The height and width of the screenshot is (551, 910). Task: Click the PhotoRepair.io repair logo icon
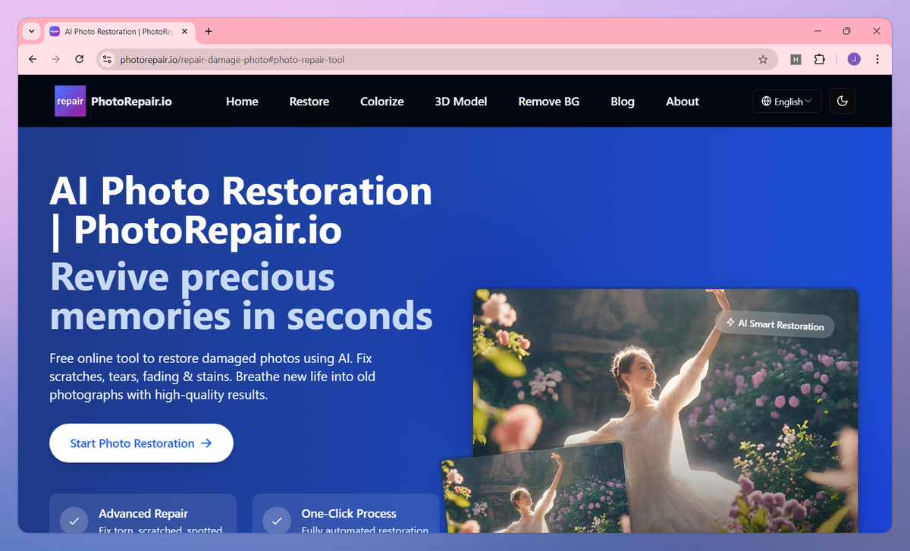tap(70, 101)
